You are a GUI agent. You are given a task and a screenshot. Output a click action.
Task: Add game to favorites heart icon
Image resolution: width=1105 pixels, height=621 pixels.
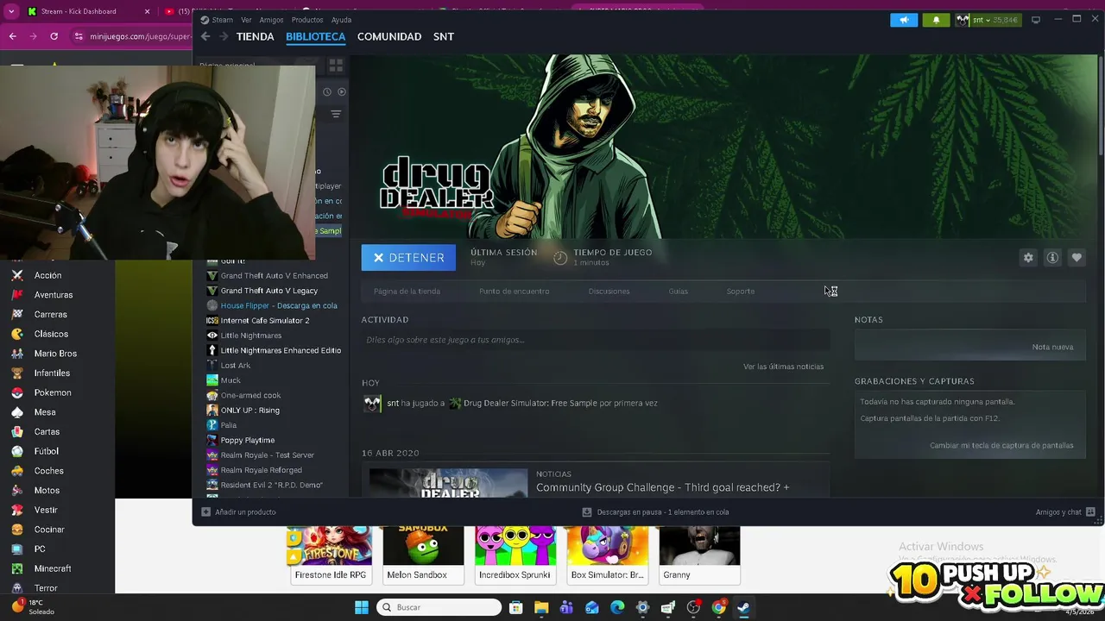1077,257
